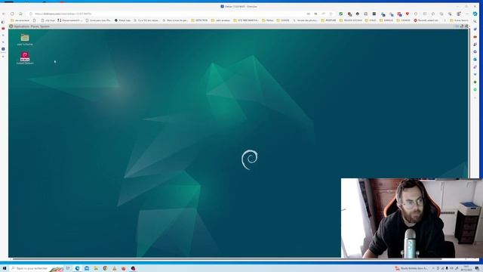Click the Windows taskbar search box
The height and width of the screenshot is (272, 483).
[x=36, y=268]
